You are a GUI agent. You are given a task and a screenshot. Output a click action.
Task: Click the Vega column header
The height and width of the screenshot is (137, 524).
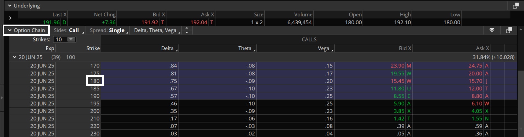[323, 48]
